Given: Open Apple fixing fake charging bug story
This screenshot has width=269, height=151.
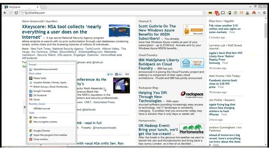Looking at the screenshot, I should pyautogui.click(x=222, y=109).
